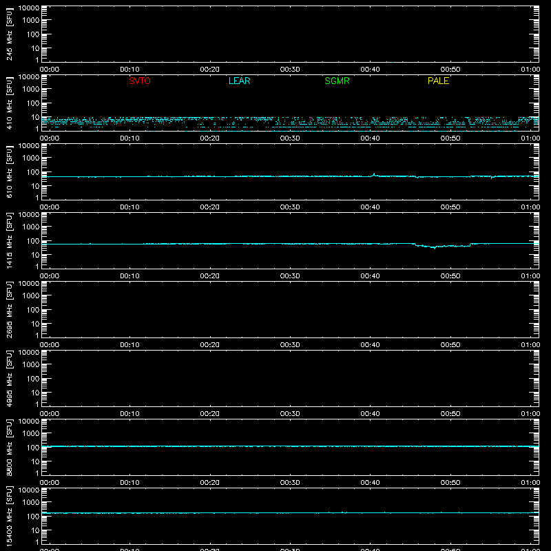Screen dimensions: 551x551
Task: Click the 100 y-tick of the 610 MHz panel
Action: point(33,172)
